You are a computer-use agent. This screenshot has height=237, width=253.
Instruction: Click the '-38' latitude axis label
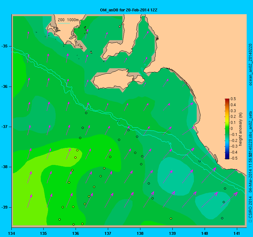click(4, 167)
